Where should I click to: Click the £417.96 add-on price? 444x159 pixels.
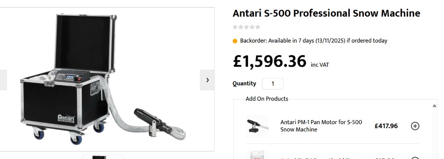(x=386, y=126)
